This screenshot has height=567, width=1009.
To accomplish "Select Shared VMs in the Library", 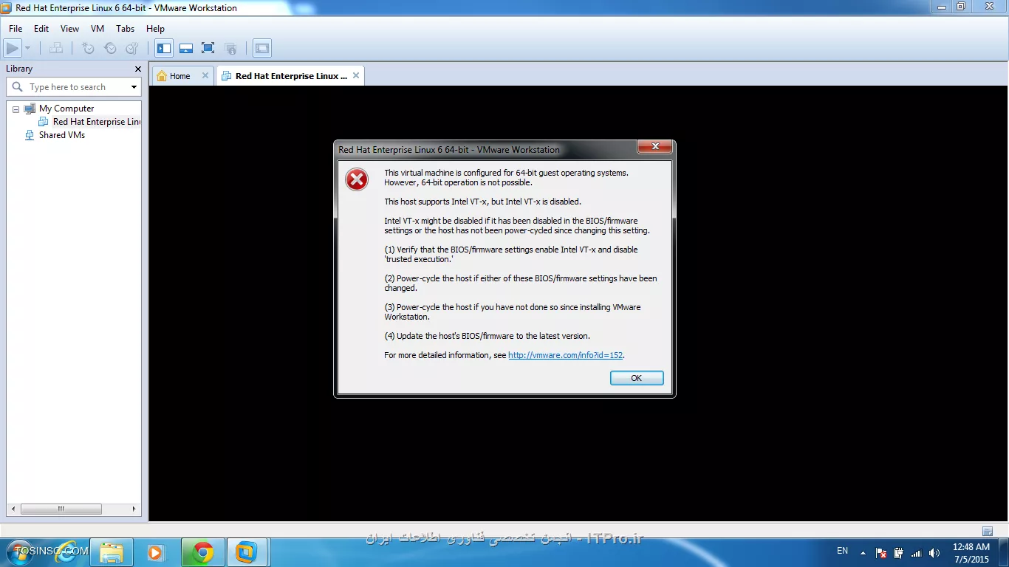I will (62, 135).
